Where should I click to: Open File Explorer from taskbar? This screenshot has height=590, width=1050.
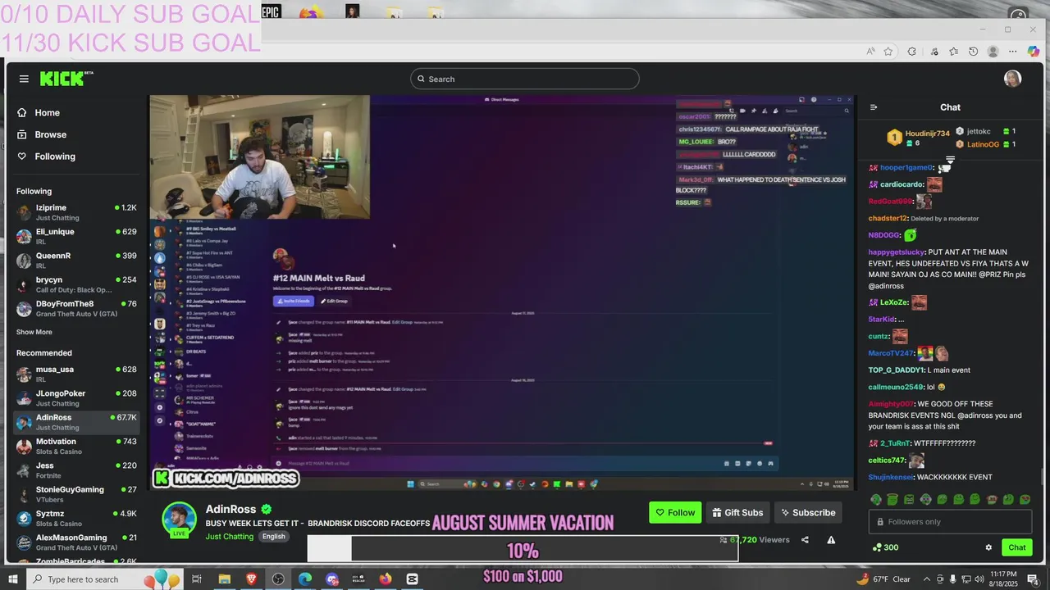tap(224, 579)
